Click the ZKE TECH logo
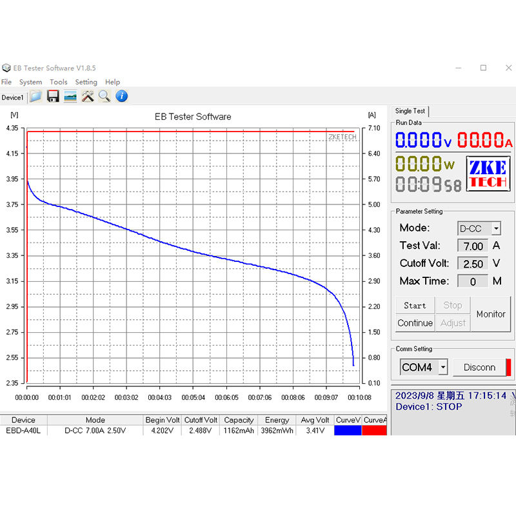The image size is (516, 516). coord(488,174)
